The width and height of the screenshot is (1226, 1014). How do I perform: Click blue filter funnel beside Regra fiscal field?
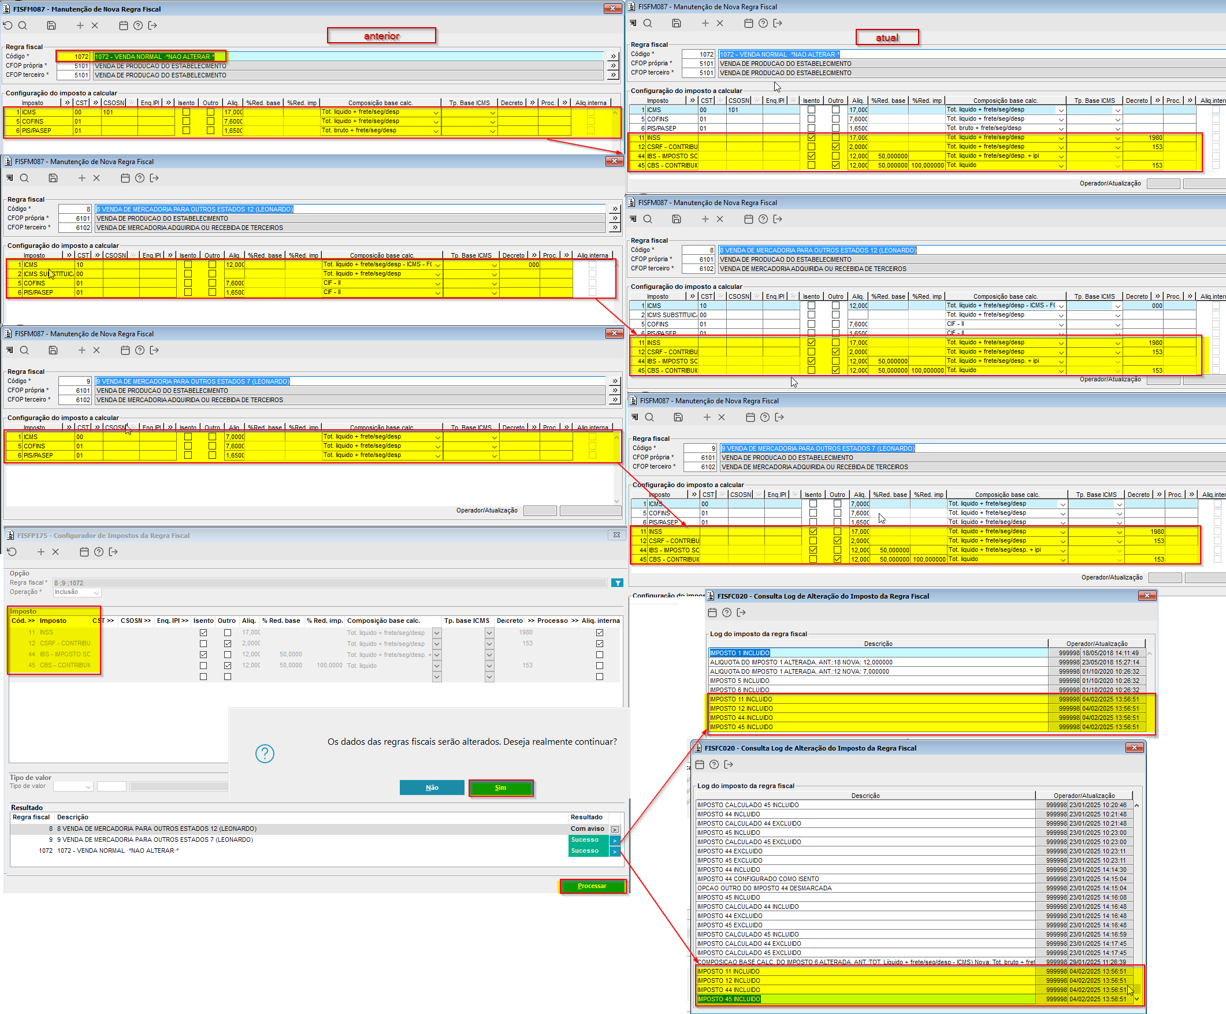(x=617, y=582)
